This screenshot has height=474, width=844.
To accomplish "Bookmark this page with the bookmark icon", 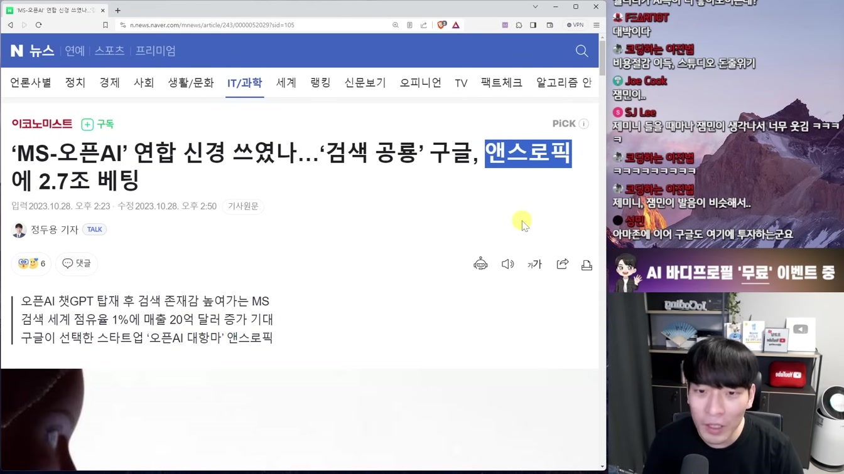I will (105, 25).
